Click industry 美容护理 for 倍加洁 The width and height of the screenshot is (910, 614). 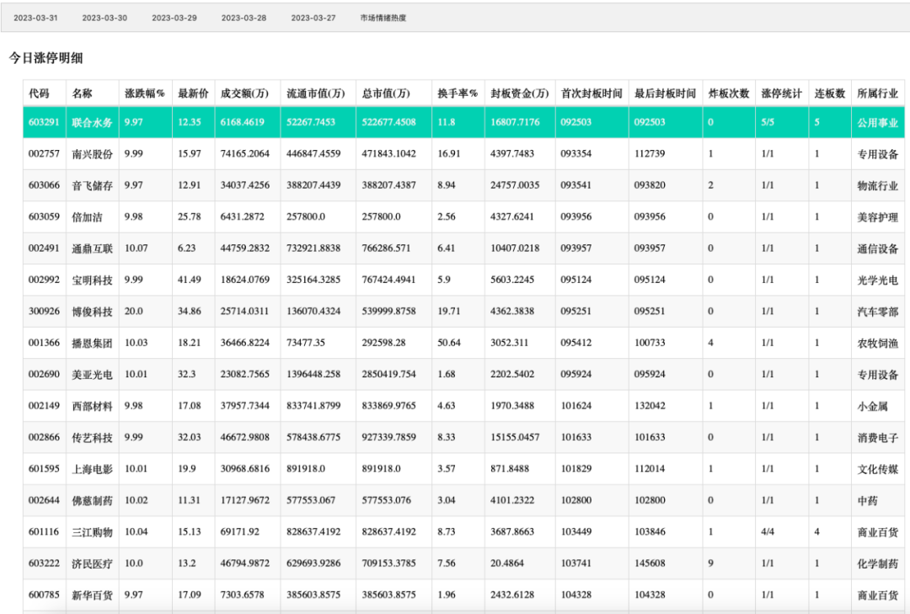[x=877, y=217]
